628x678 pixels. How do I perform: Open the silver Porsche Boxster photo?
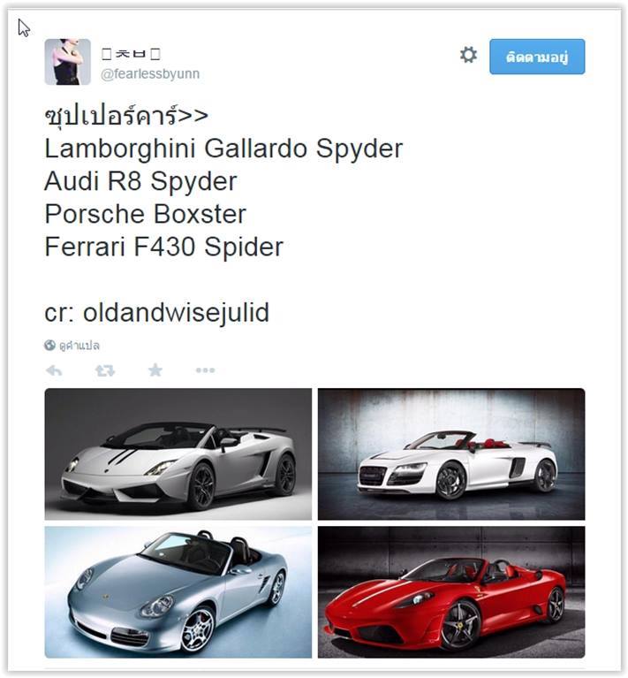[178, 592]
